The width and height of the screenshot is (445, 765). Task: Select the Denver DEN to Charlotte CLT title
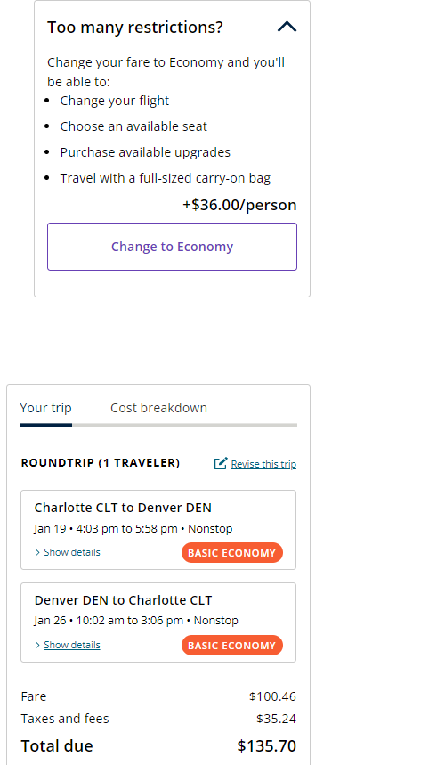click(124, 600)
